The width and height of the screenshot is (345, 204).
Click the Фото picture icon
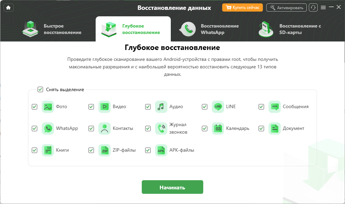(48, 107)
